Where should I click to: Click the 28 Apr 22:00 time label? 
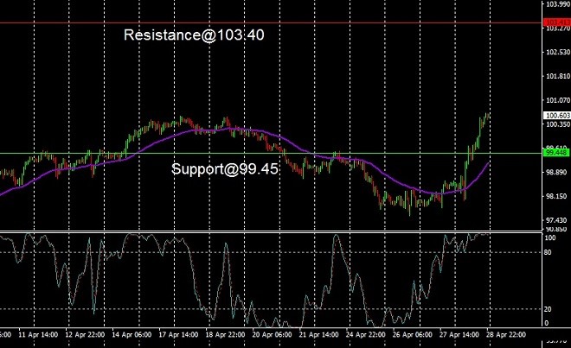click(x=506, y=334)
